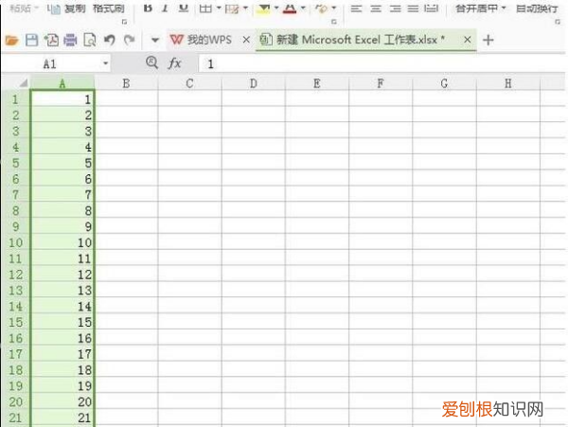Click cell A10 containing 10
The height and width of the screenshot is (427, 568).
(x=62, y=242)
